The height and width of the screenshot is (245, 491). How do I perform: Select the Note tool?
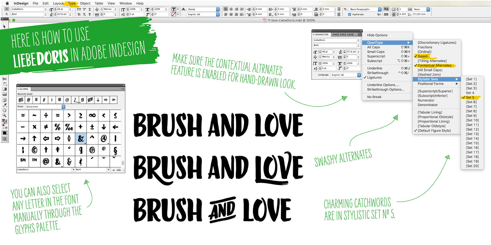click(x=4, y=100)
